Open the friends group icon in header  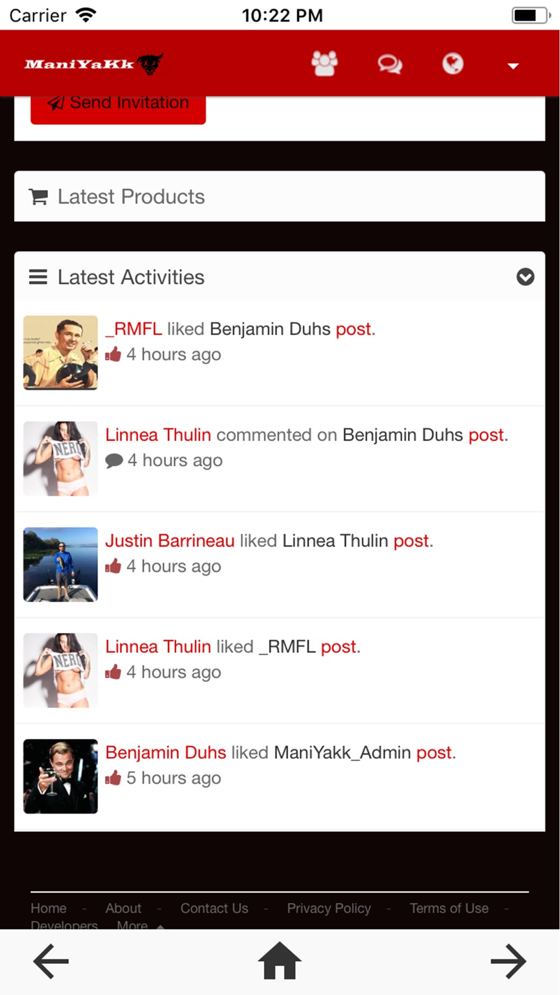click(324, 63)
